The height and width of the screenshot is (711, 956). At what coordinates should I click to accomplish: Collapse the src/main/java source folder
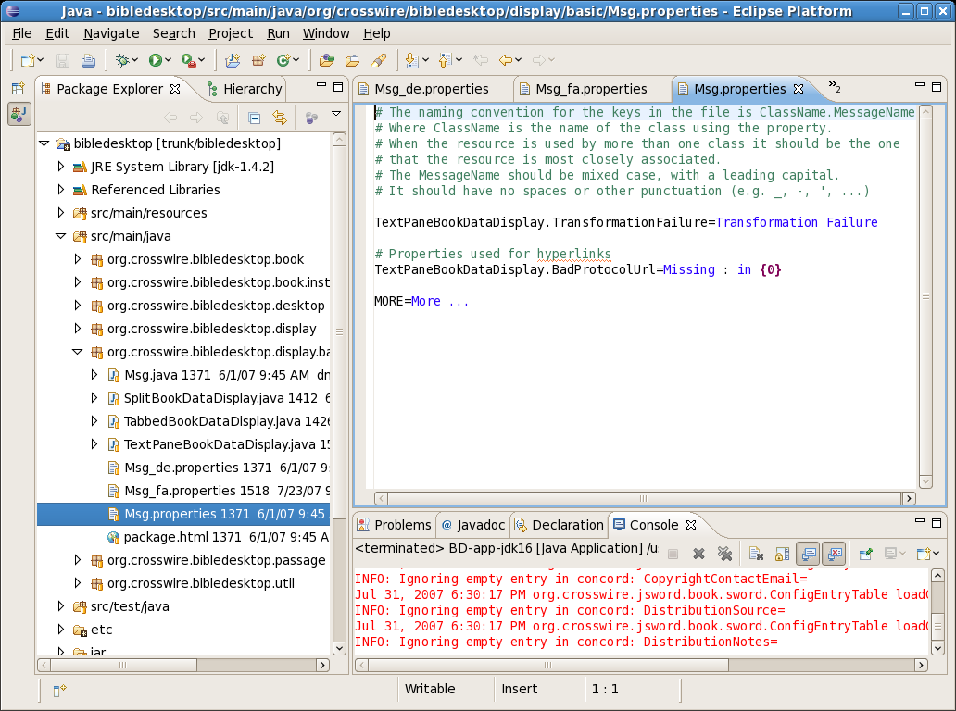tap(61, 236)
